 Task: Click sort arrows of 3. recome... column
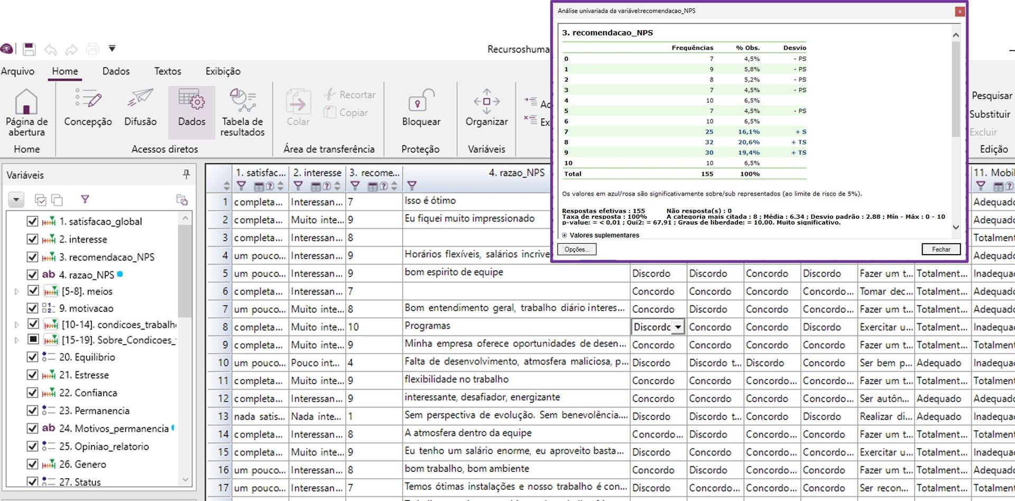[394, 186]
